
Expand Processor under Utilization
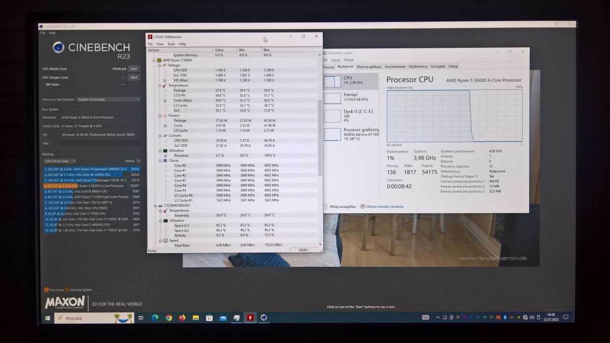point(165,155)
